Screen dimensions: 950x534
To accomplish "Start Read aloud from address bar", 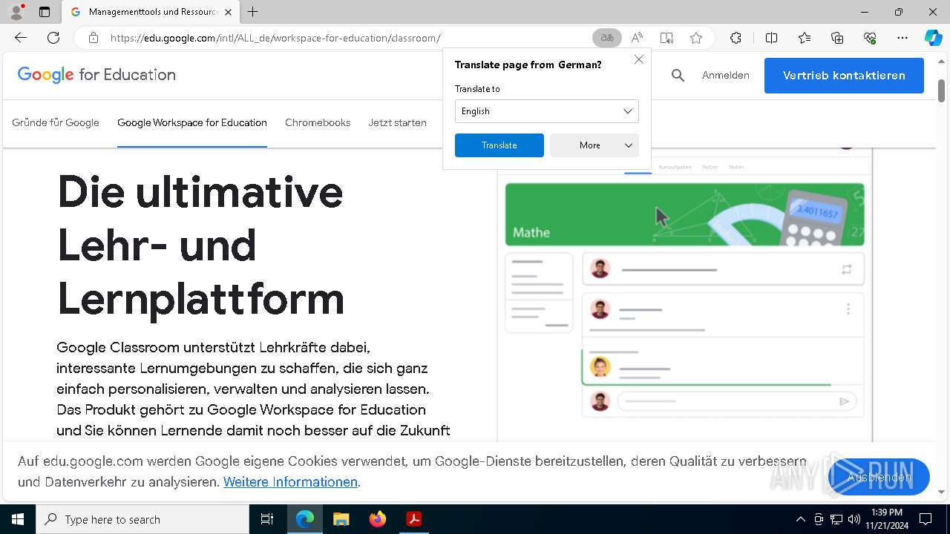I will [x=637, y=38].
